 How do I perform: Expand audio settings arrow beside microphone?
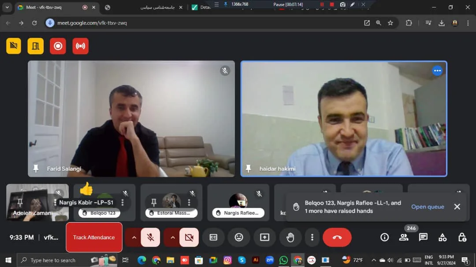(x=134, y=238)
